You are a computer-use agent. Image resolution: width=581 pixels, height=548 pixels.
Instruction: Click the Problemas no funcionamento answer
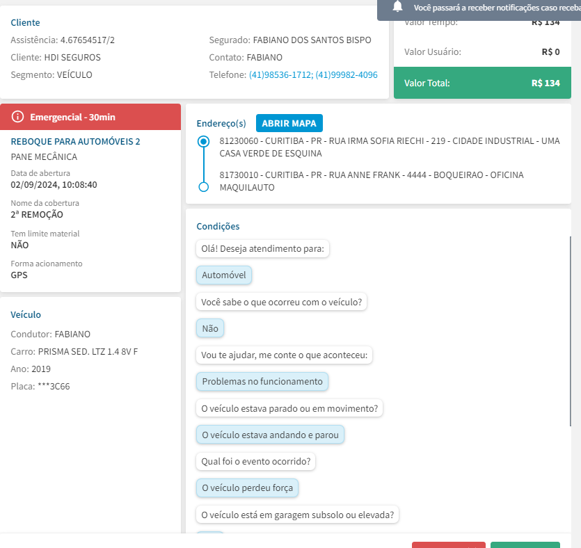[x=262, y=381]
